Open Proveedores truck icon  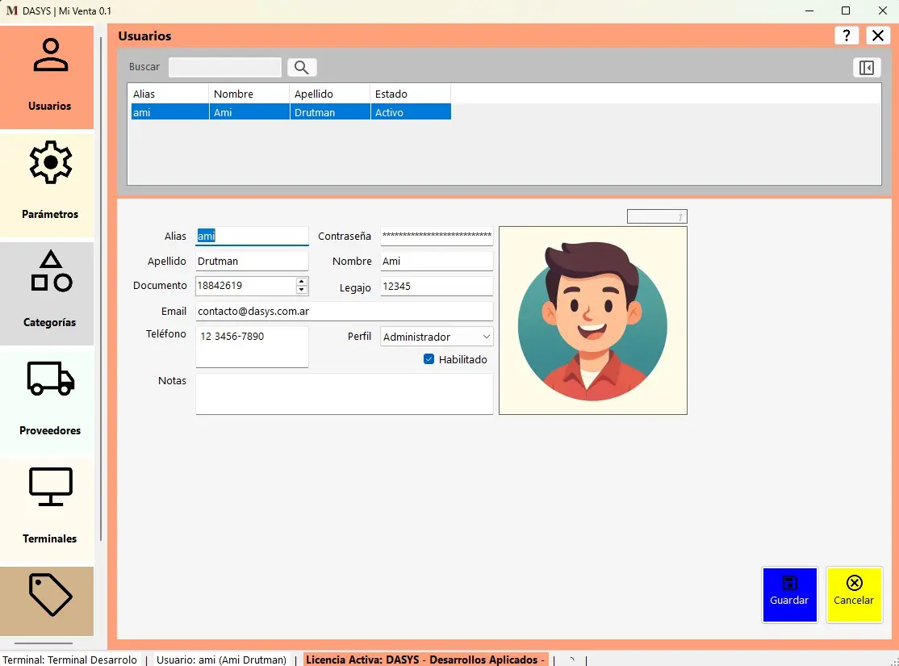(x=50, y=378)
